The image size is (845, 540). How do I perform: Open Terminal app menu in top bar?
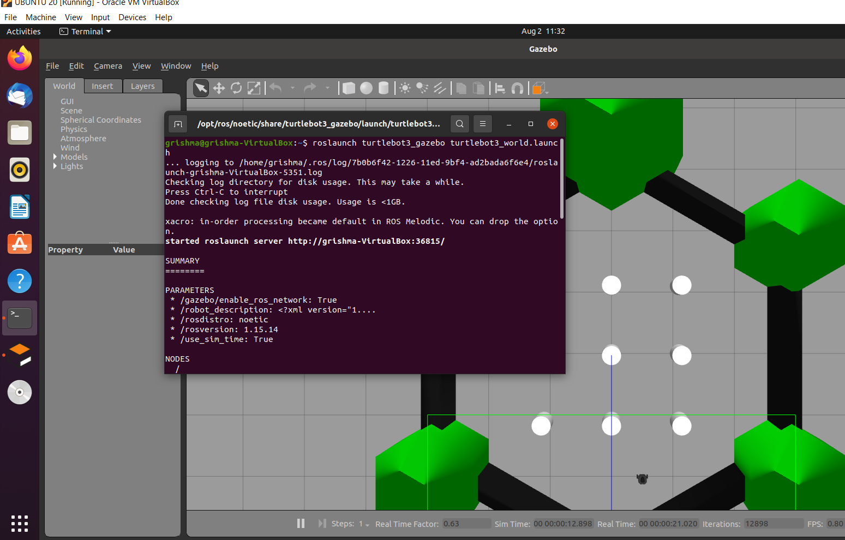[x=86, y=32]
